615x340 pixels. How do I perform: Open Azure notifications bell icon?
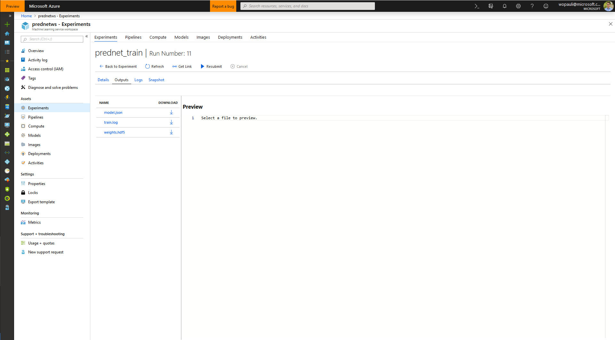tap(505, 6)
